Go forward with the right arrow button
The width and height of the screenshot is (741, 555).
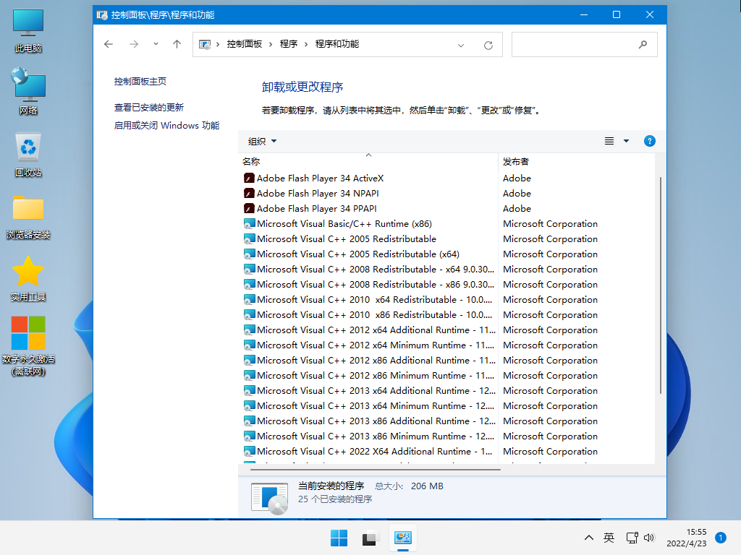[134, 44]
